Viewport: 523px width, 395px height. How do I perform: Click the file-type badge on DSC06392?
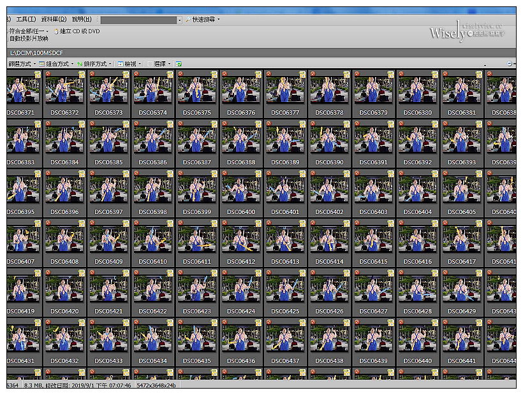click(435, 124)
